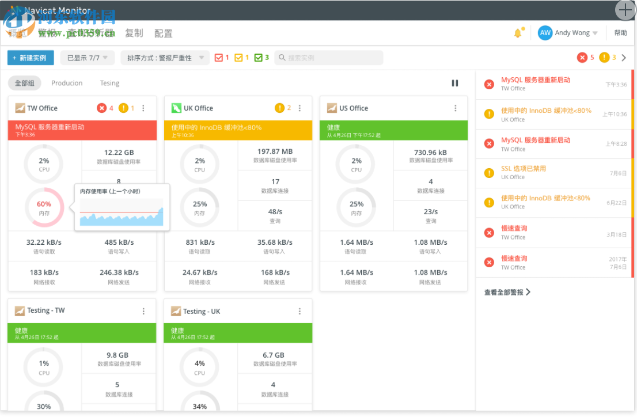
Task: Click the 查看全部警报 link
Action: 504,293
